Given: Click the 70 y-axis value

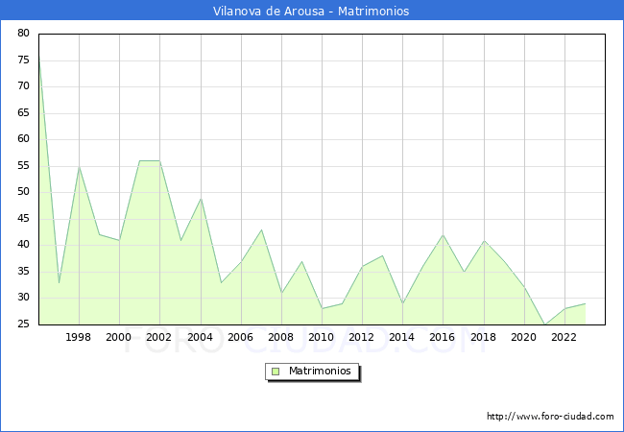Looking at the screenshot, I should coord(23,86).
